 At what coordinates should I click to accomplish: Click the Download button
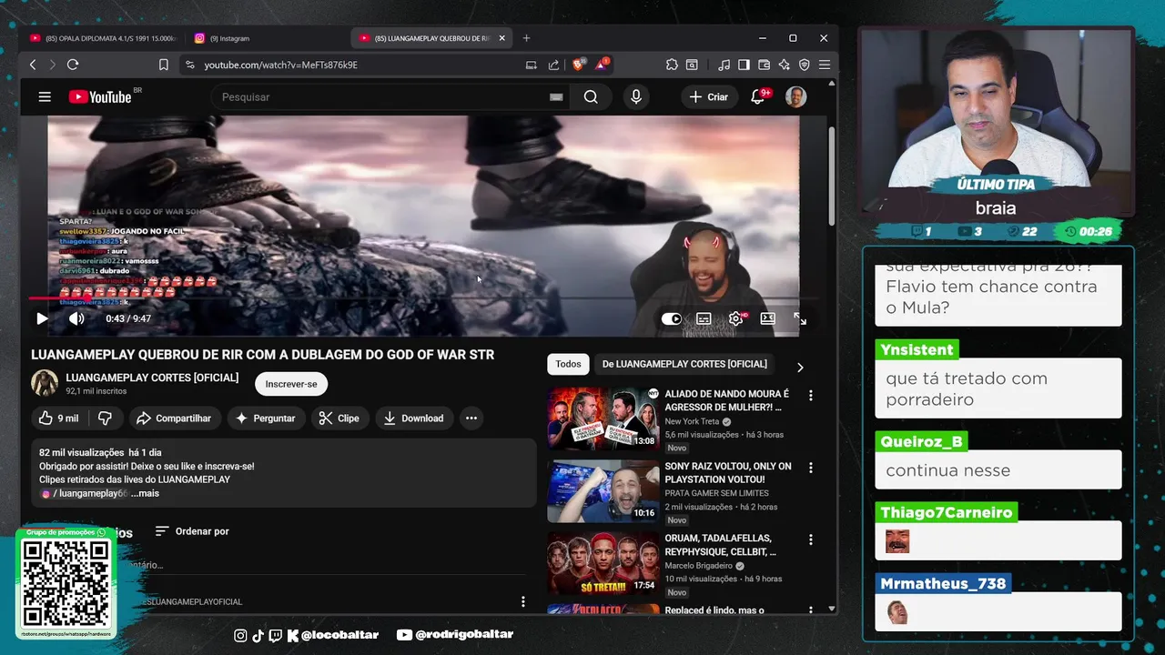point(413,418)
